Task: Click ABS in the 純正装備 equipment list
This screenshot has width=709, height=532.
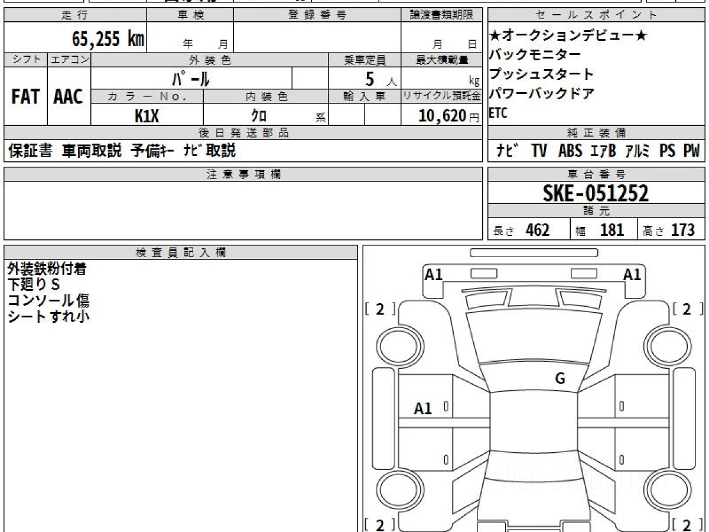Action: point(570,151)
